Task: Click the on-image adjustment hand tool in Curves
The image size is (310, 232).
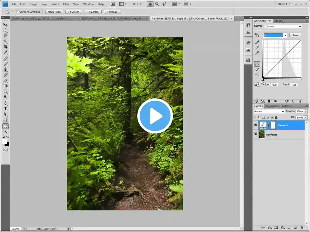Action: coord(257,35)
